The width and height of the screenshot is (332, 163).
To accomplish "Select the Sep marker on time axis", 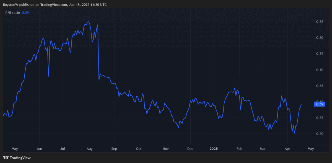I will [x=114, y=149].
